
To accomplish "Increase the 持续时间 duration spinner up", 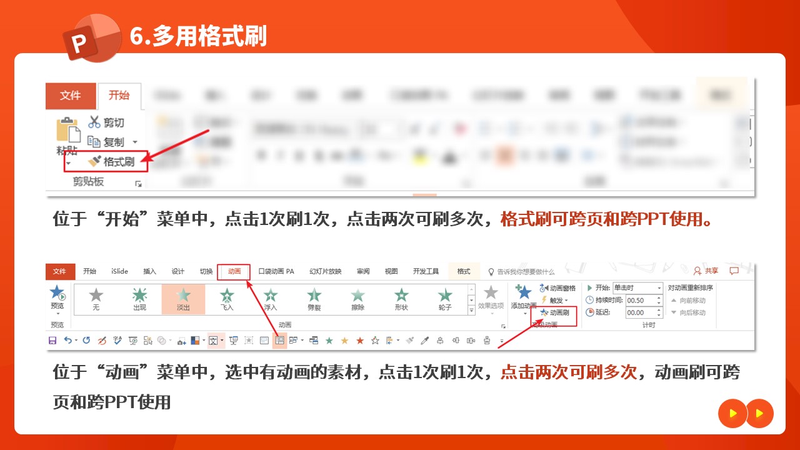I will coord(659,297).
